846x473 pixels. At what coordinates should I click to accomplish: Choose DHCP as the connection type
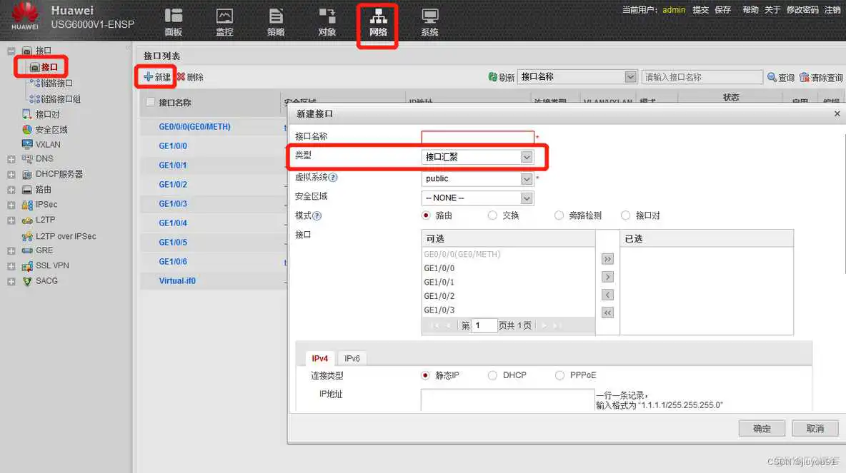(492, 375)
